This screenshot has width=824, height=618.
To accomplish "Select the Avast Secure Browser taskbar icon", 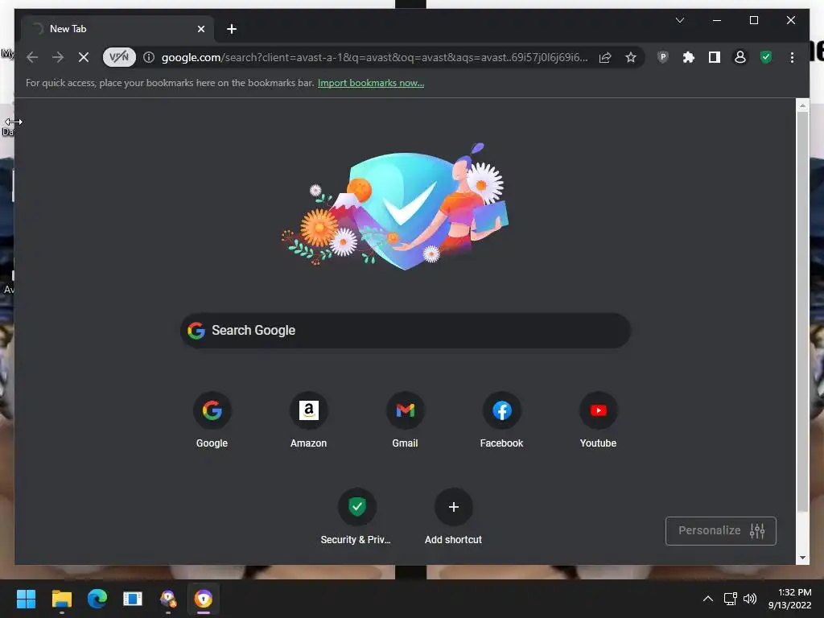I will point(204,599).
